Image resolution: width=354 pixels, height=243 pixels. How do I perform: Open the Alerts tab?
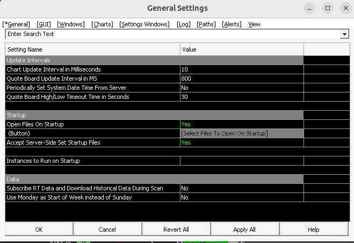click(232, 24)
